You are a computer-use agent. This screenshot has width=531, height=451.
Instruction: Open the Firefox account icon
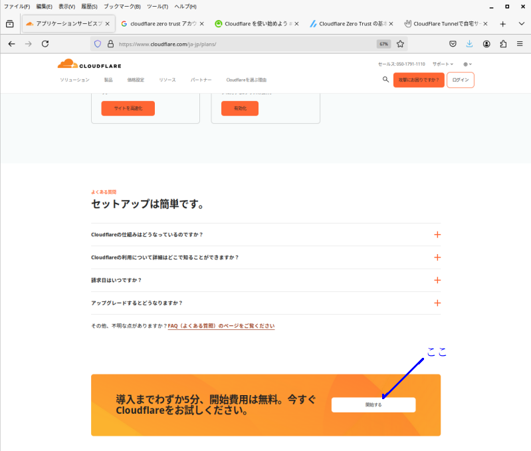click(x=486, y=44)
